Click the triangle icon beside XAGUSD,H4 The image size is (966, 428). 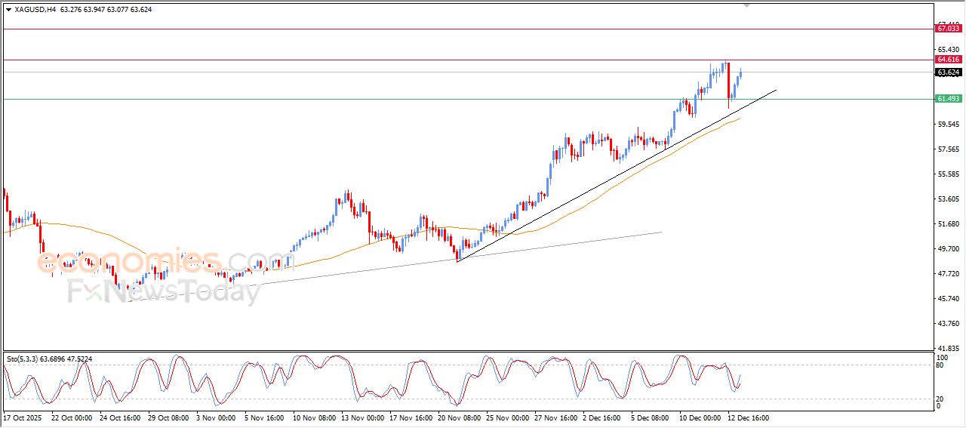(8, 10)
